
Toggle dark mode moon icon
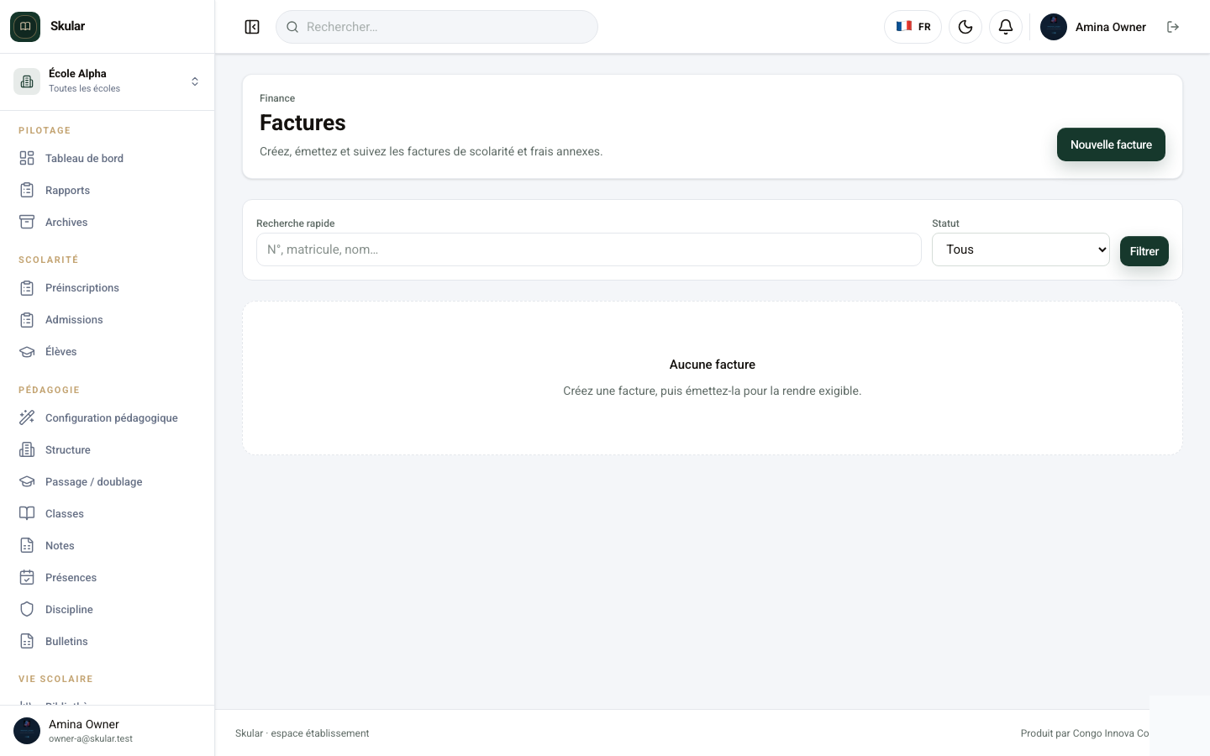(x=965, y=27)
